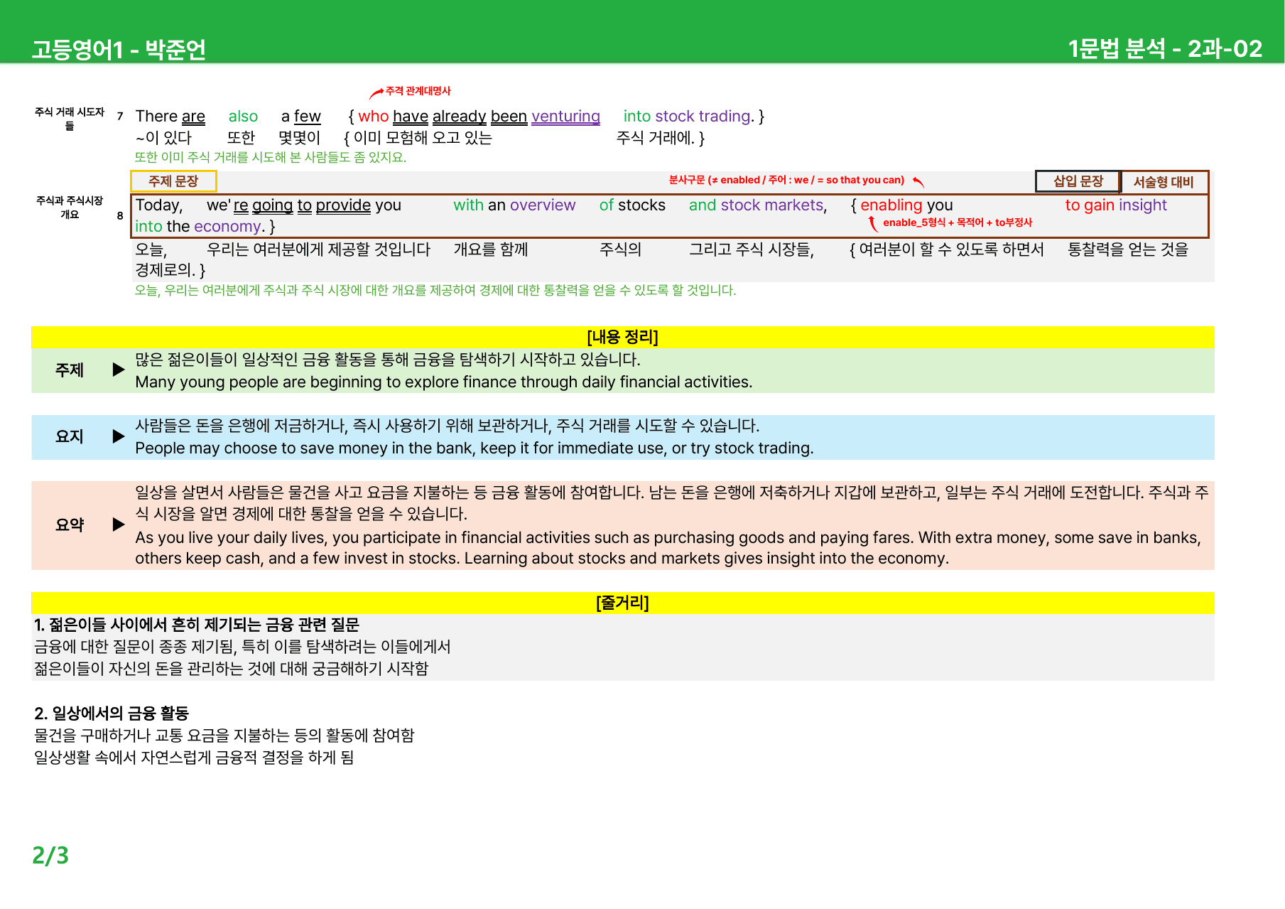The image size is (1285, 909).
Task: Click the '주제 문장' yellow-bordered label
Action: coord(173,181)
